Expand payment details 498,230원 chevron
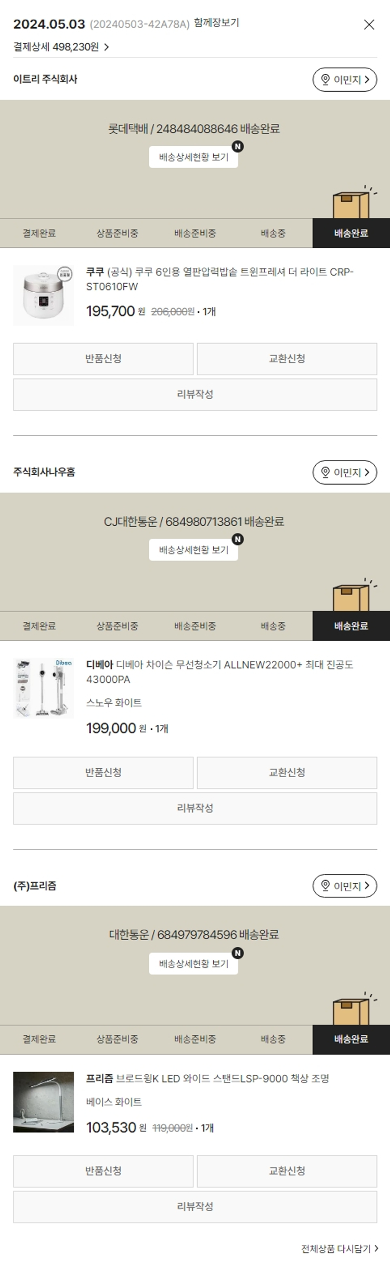The image size is (390, 1270). tap(107, 47)
